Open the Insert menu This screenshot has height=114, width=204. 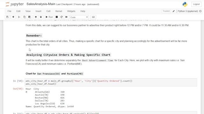coord(38,11)
